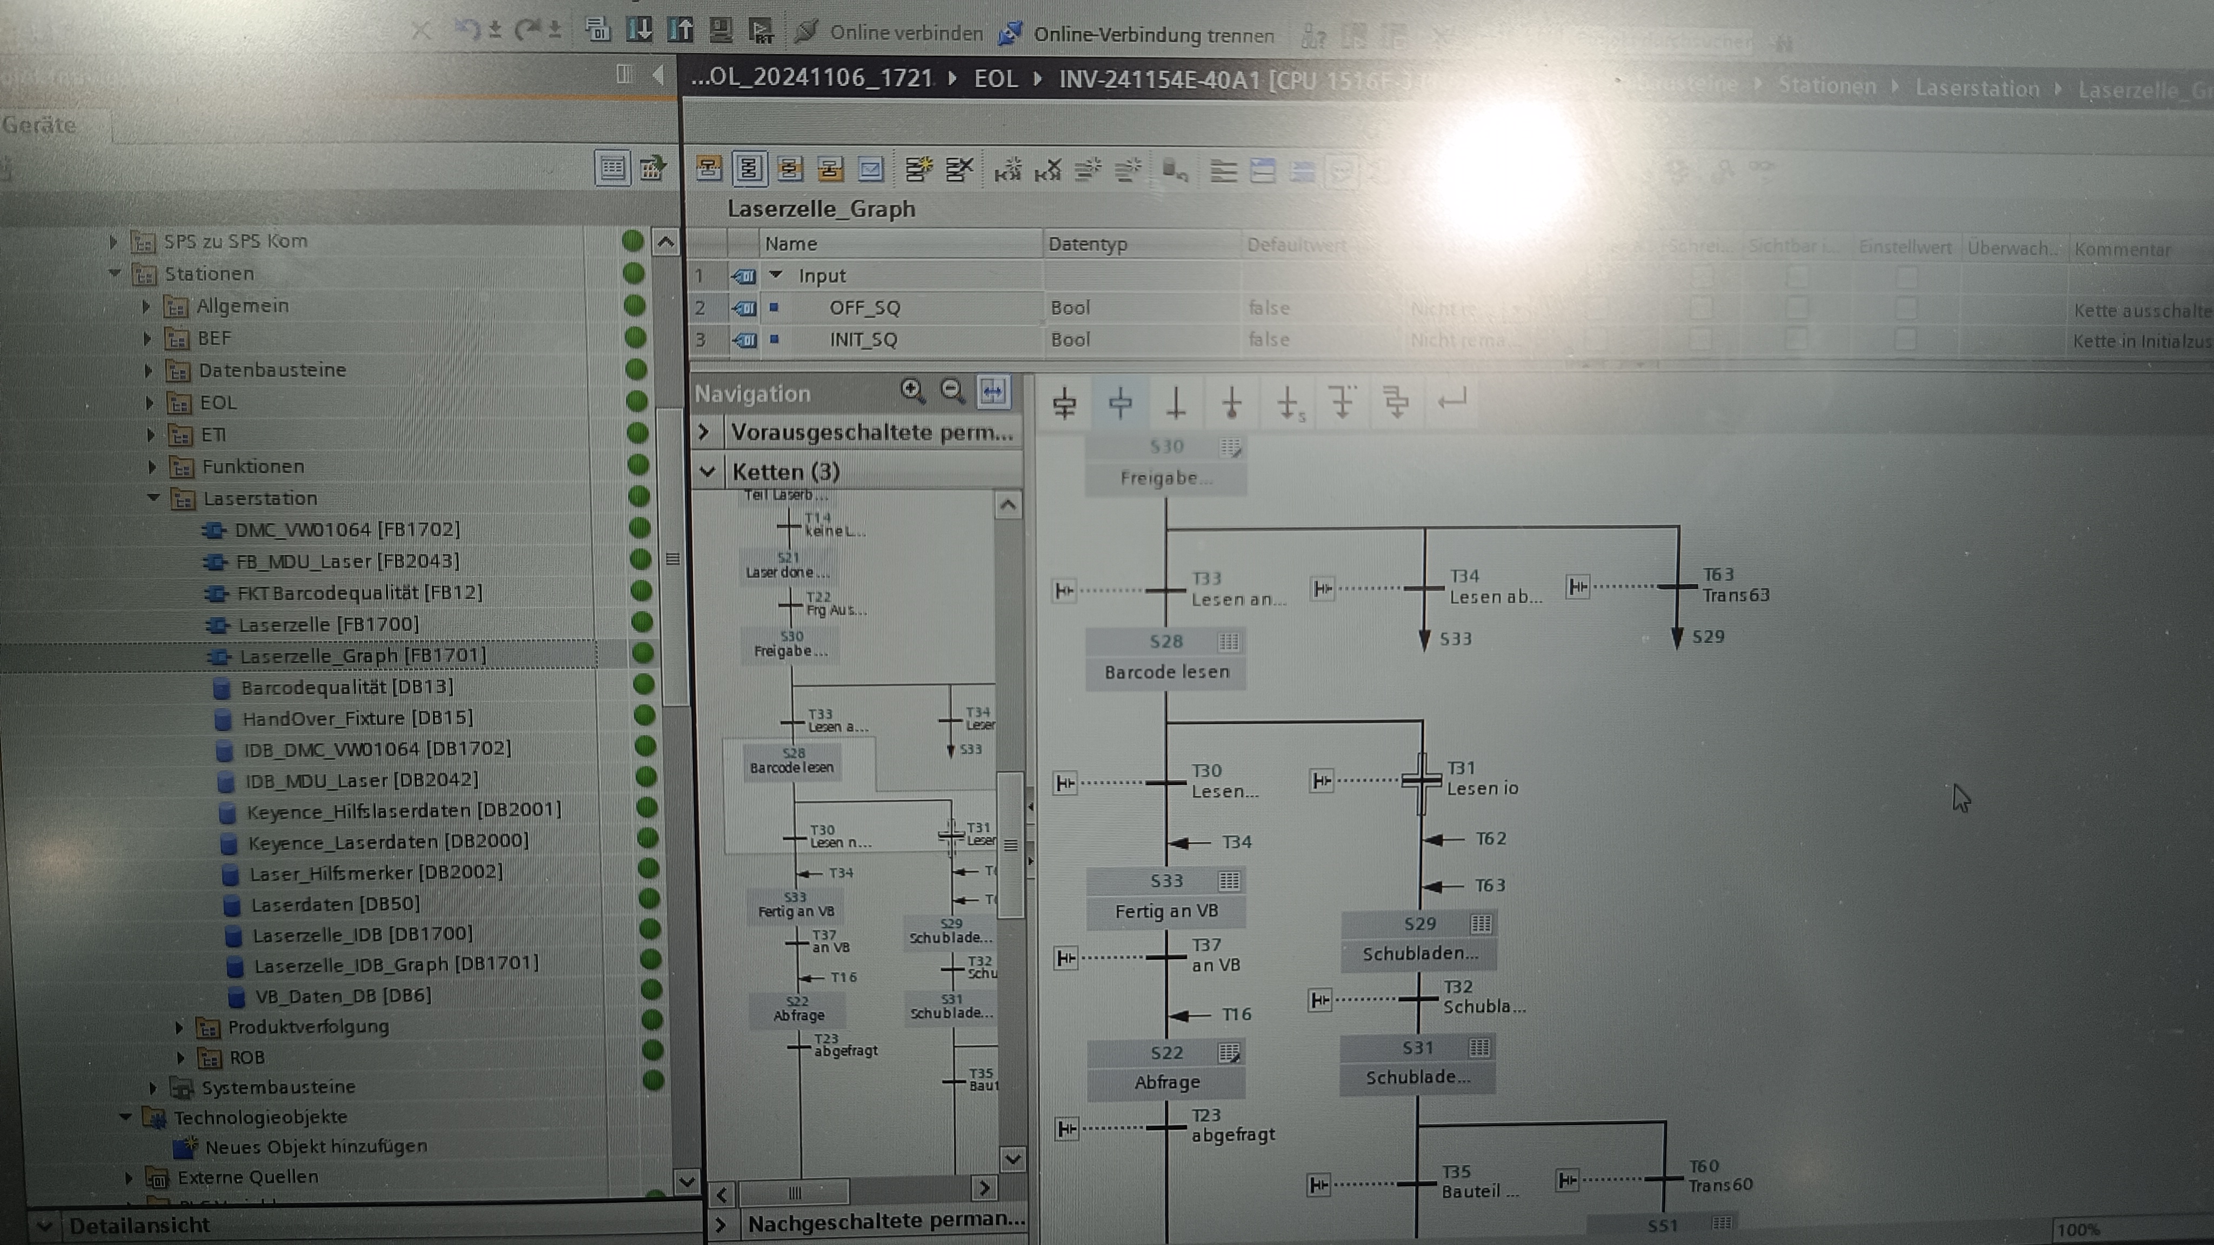Click the Name column header

coord(900,244)
